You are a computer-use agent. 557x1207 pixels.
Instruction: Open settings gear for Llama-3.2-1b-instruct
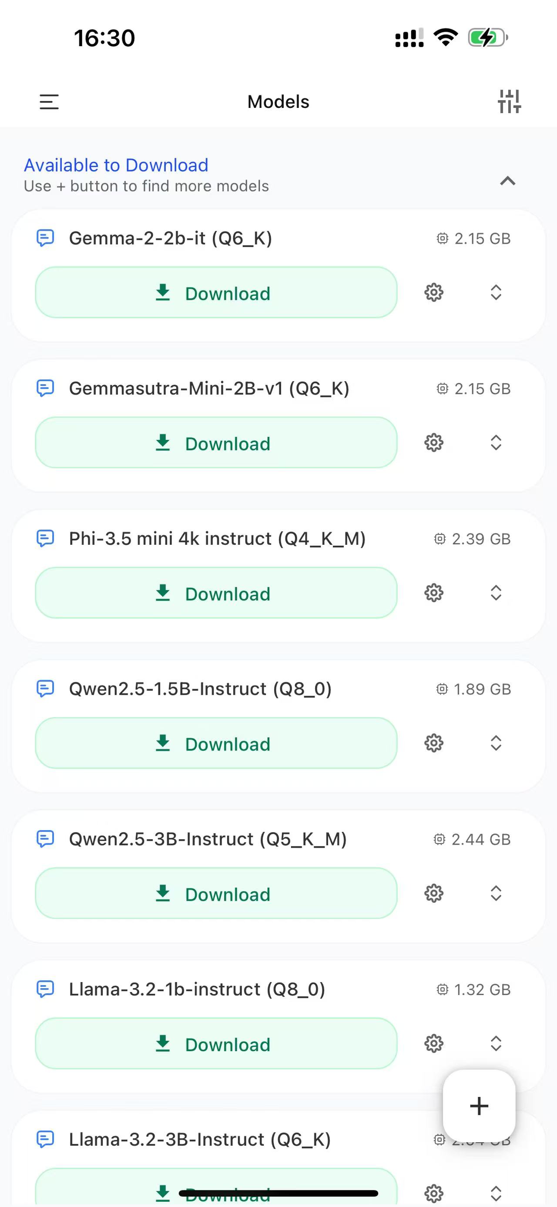[x=433, y=1043]
